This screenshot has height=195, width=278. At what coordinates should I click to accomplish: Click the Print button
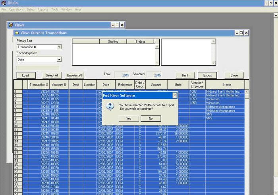[185, 75]
